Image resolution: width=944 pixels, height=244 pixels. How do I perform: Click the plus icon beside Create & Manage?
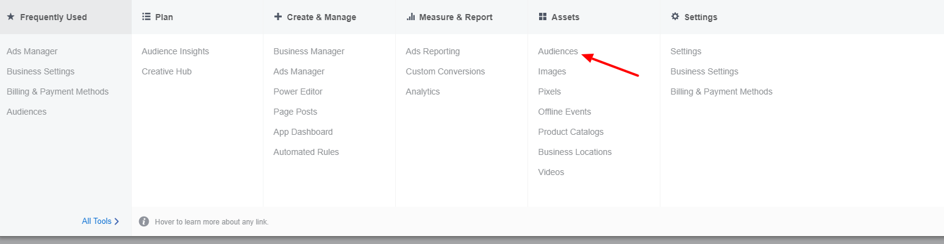278,17
